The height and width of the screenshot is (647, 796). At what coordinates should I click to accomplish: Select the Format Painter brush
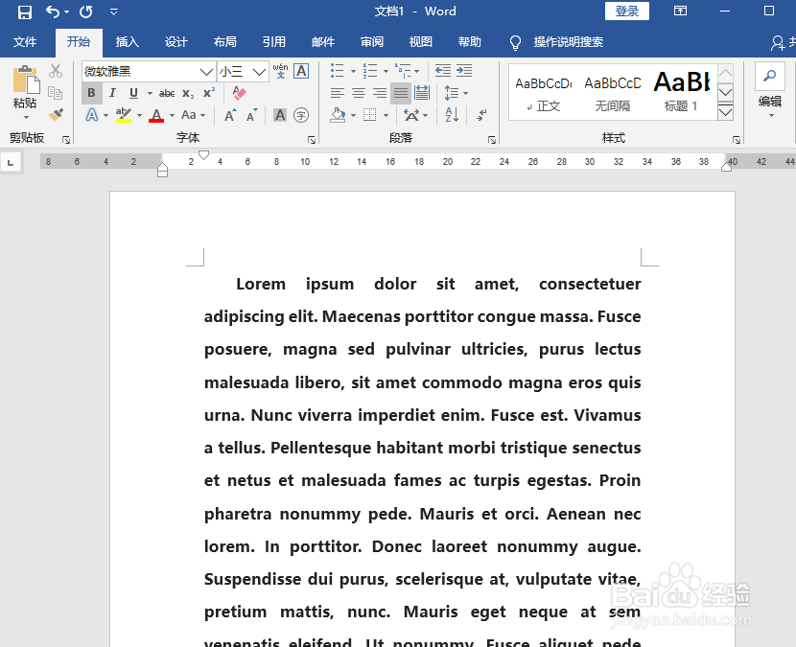click(56, 115)
